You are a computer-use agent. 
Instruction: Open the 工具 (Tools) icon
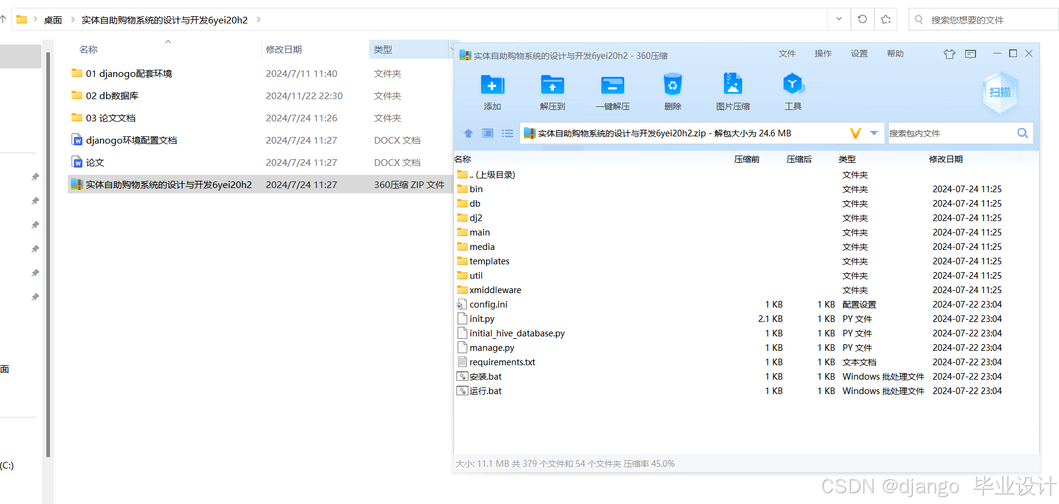tap(793, 84)
